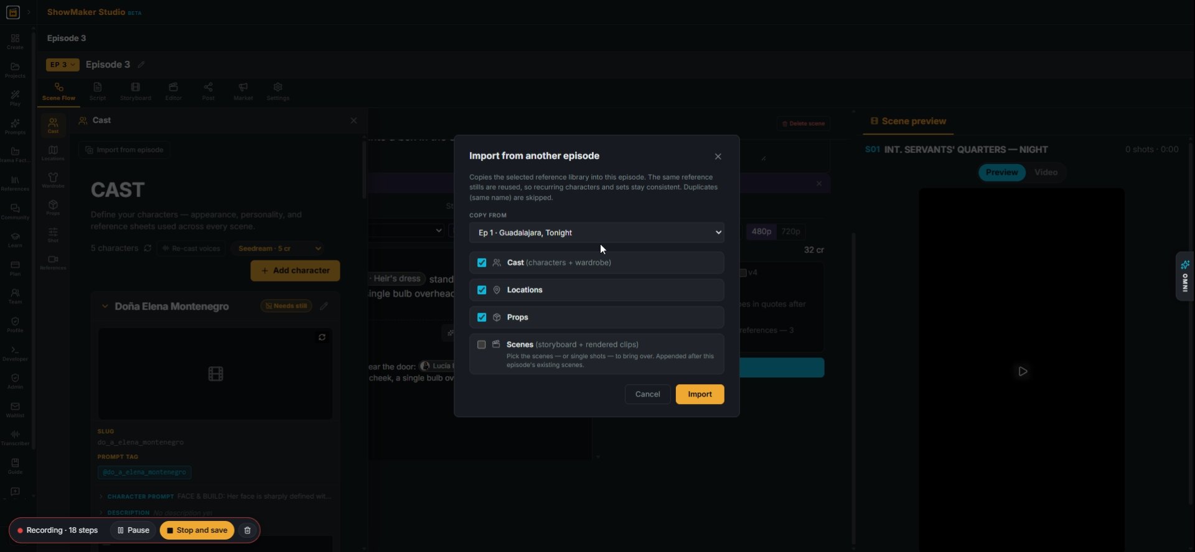Stop and save the recording
Viewport: 1195px width, 552px height.
pos(197,530)
